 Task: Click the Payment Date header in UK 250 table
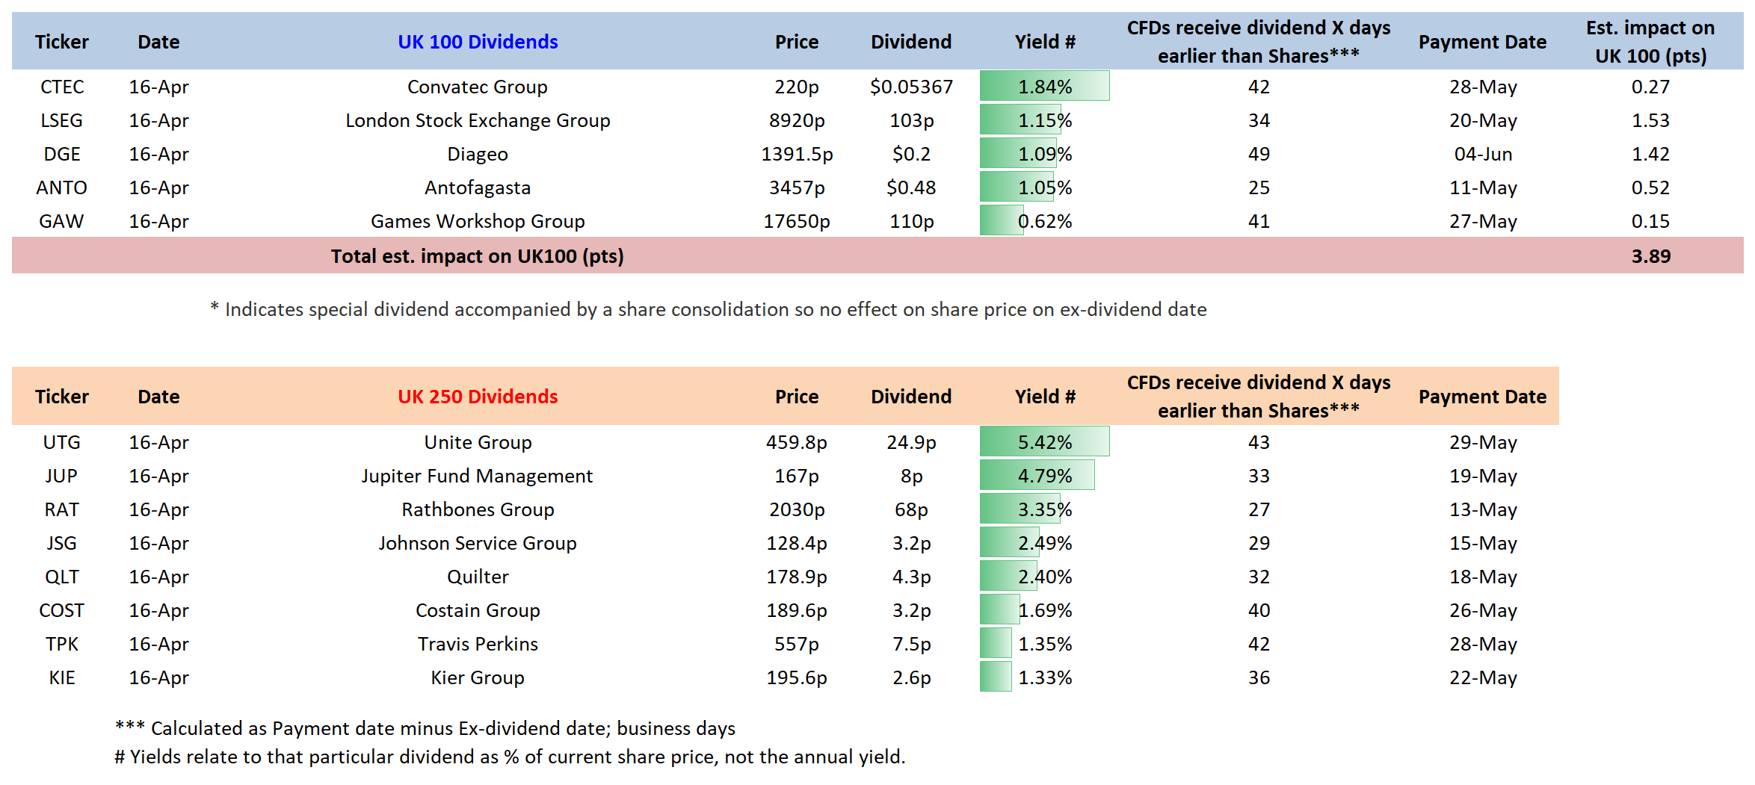pyautogui.click(x=1482, y=397)
